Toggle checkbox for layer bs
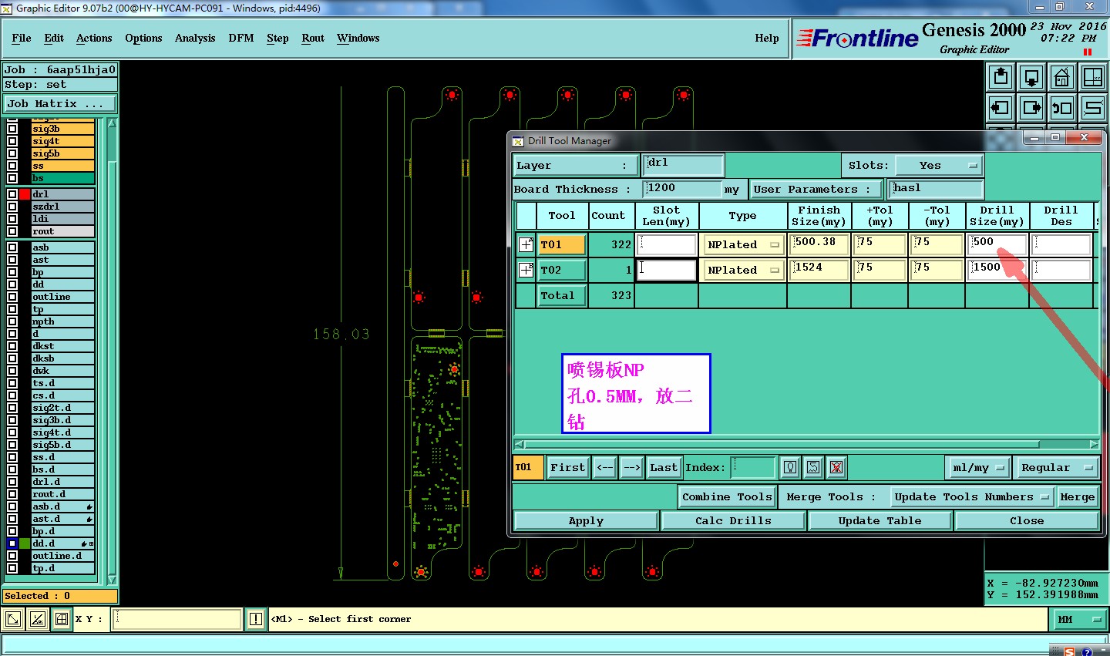 [12, 178]
